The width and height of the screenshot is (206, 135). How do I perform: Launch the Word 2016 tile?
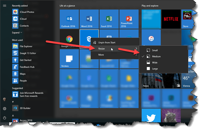(x=89, y=19)
